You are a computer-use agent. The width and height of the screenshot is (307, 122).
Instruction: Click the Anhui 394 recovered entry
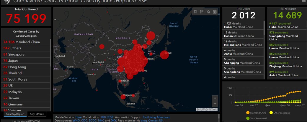[287, 73]
